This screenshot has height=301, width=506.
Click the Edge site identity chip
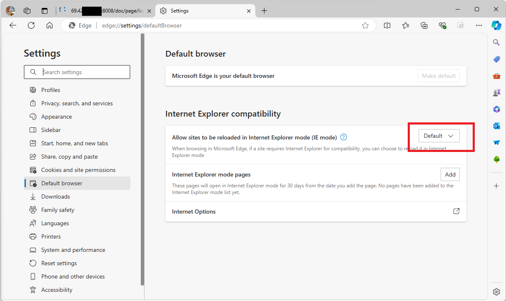point(80,25)
